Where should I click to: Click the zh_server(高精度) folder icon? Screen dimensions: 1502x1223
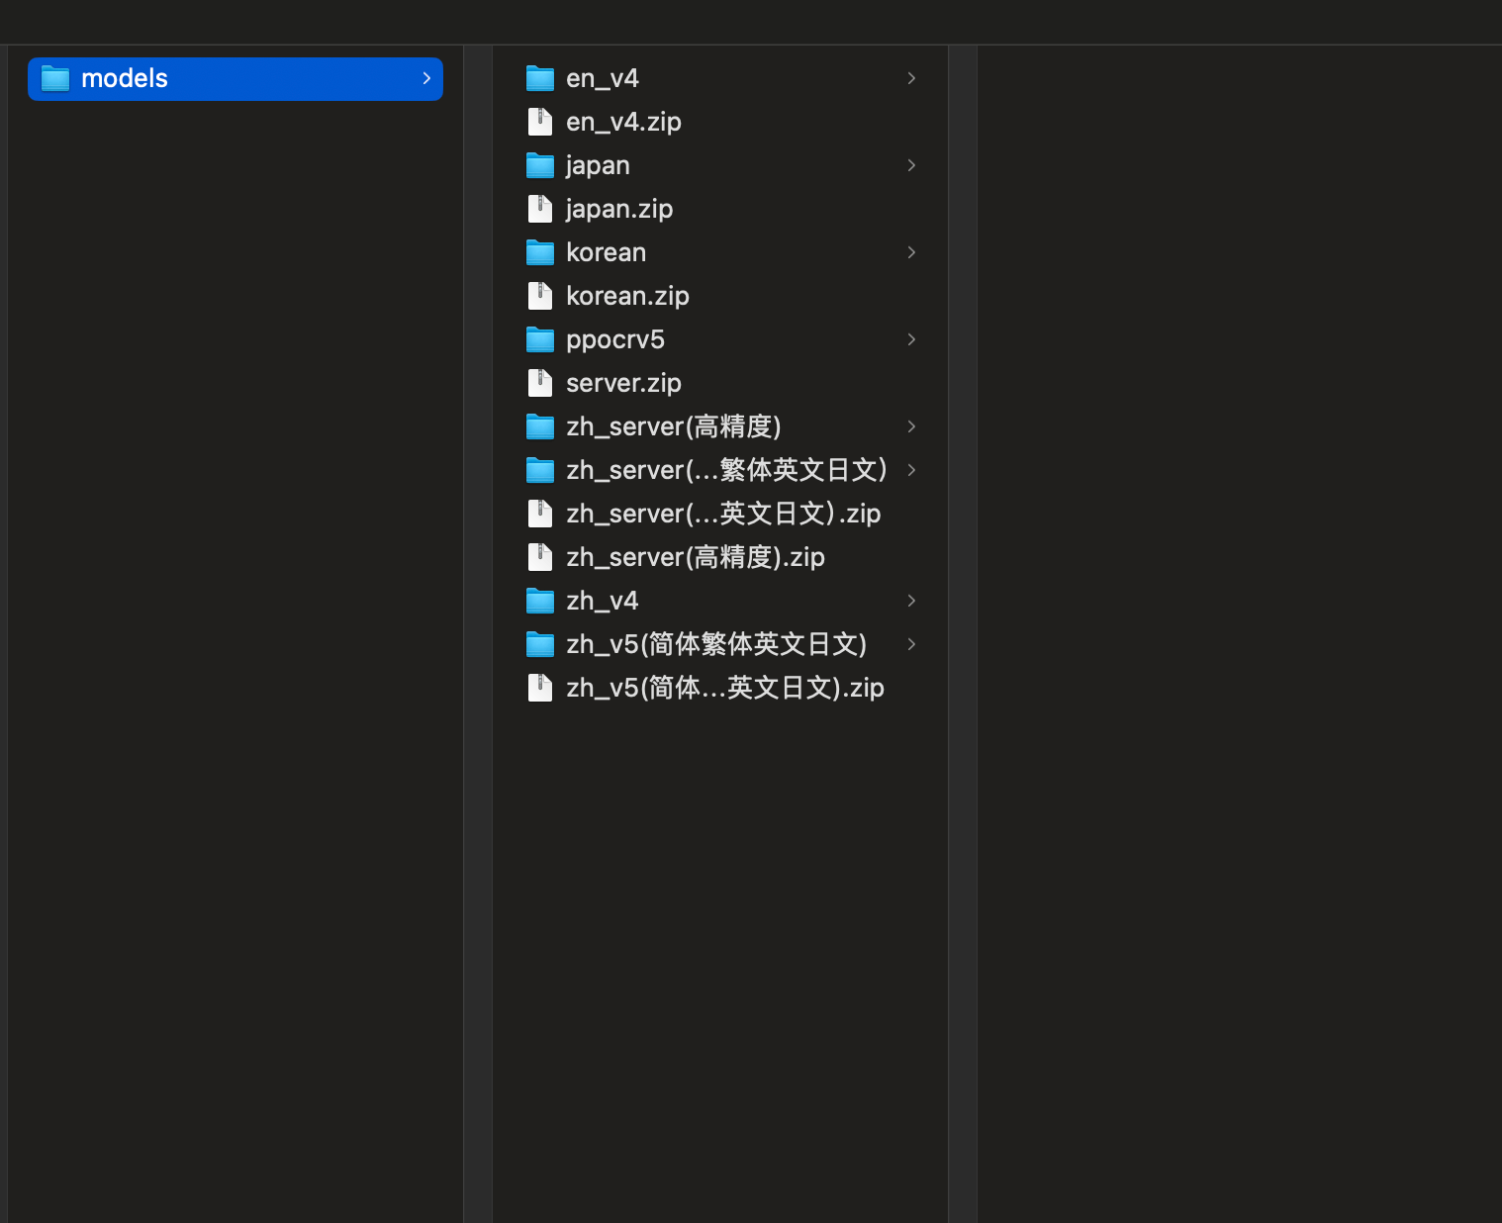pos(540,426)
